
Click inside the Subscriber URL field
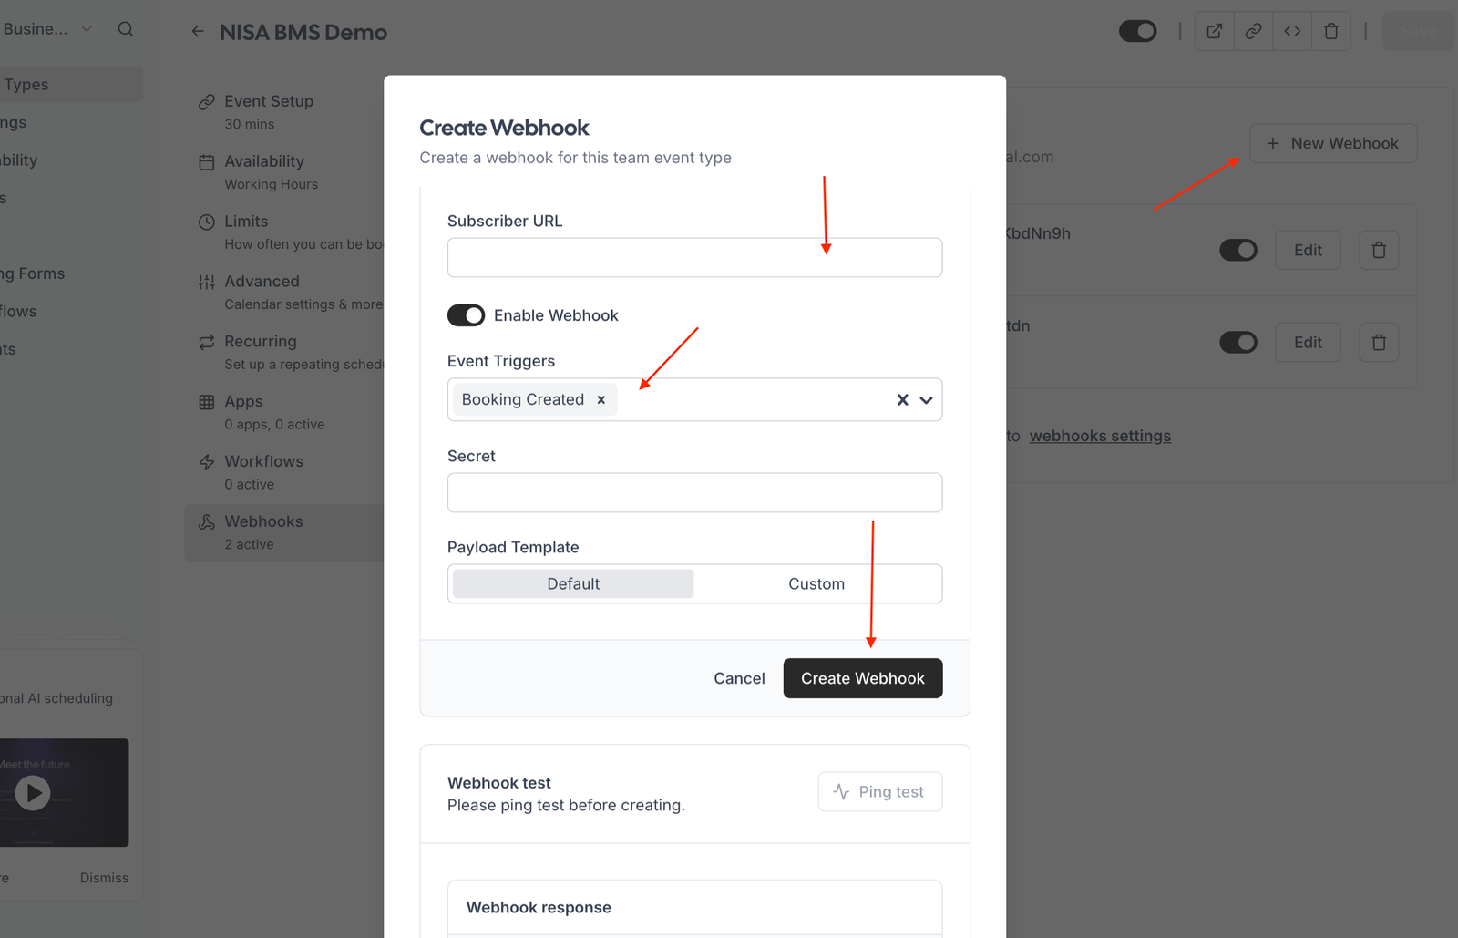(x=694, y=257)
